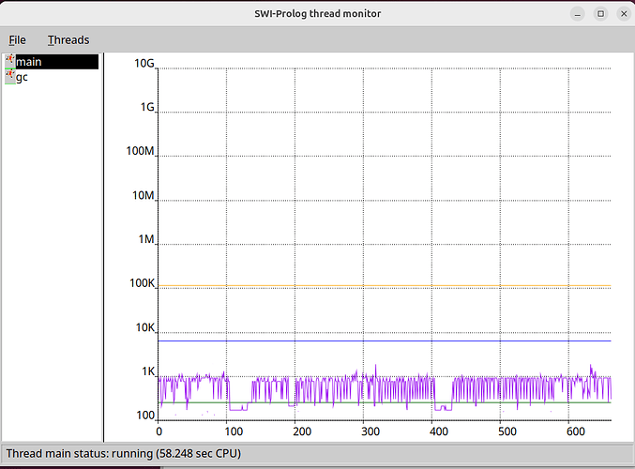This screenshot has width=635, height=469.
Task: Click the x-axis label 600
Action: (x=576, y=431)
